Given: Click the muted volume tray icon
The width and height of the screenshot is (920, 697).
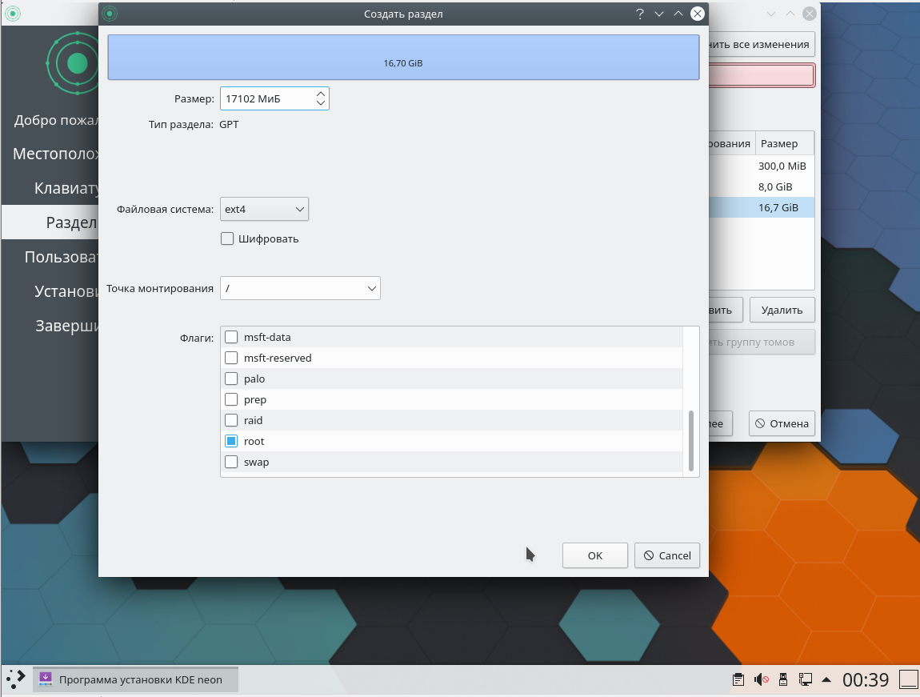Looking at the screenshot, I should tap(762, 680).
